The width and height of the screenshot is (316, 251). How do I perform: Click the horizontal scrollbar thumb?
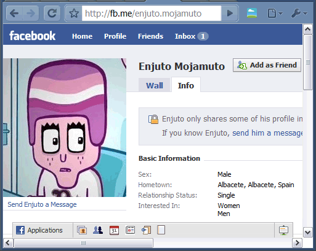click(83, 243)
